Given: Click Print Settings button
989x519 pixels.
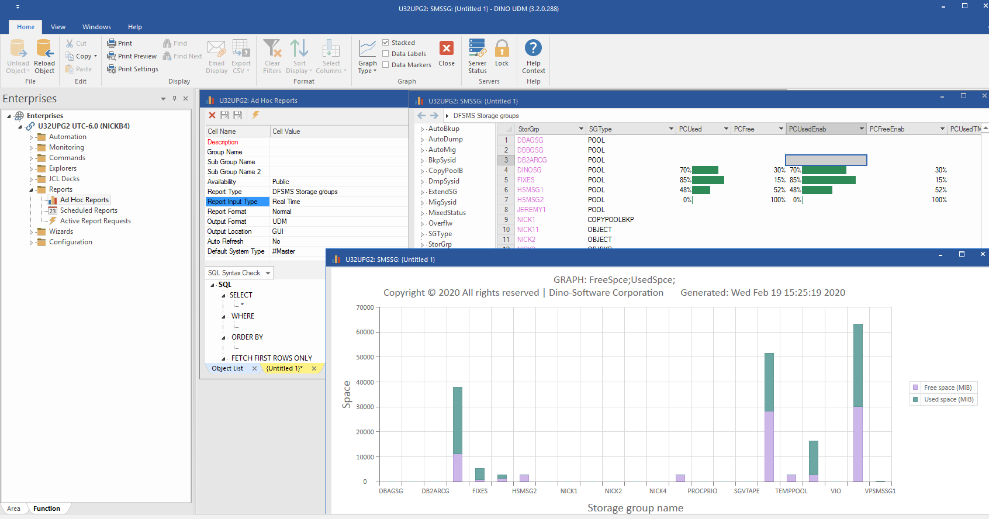Looking at the screenshot, I should tap(133, 69).
